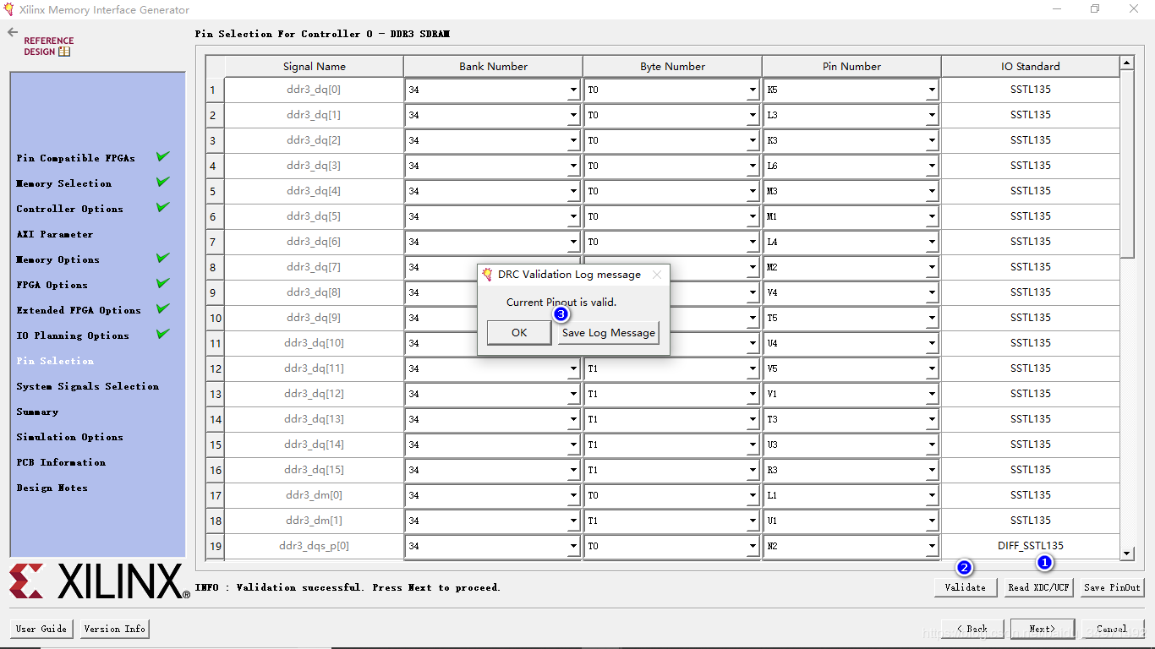Image resolution: width=1155 pixels, height=649 pixels.
Task: Open Bank Number dropdown for ddr3_dq[0]
Action: [x=572, y=90]
